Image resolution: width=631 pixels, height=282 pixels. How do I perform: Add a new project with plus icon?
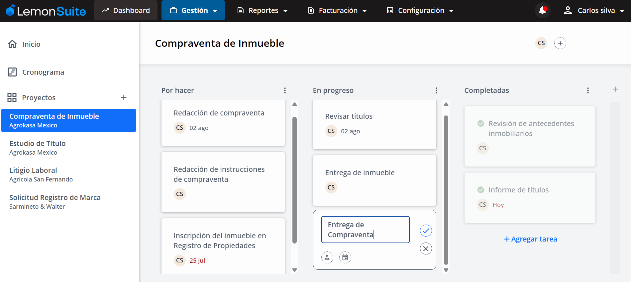(124, 98)
